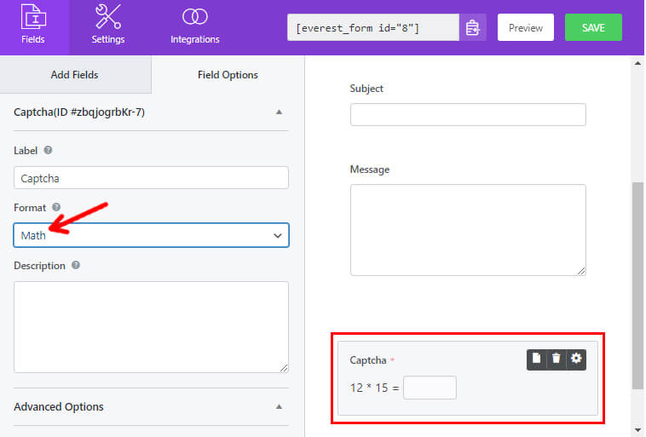Save the form
Viewport: 646px width, 437px height.
click(593, 27)
